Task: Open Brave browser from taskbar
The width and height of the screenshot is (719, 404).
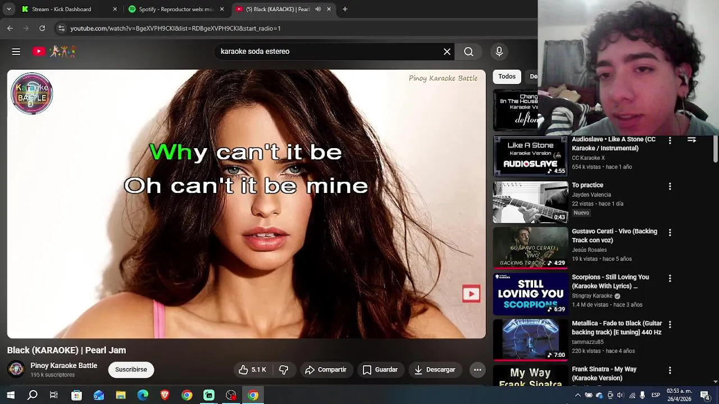Action: [x=165, y=396]
